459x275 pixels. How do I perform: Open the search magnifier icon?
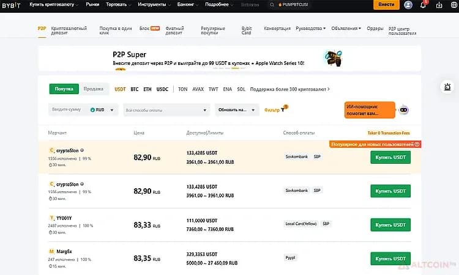tap(272, 5)
